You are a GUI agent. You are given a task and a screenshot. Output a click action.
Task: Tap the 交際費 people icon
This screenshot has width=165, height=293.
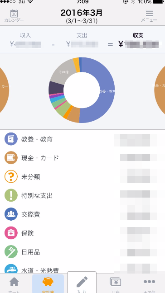point(11,214)
